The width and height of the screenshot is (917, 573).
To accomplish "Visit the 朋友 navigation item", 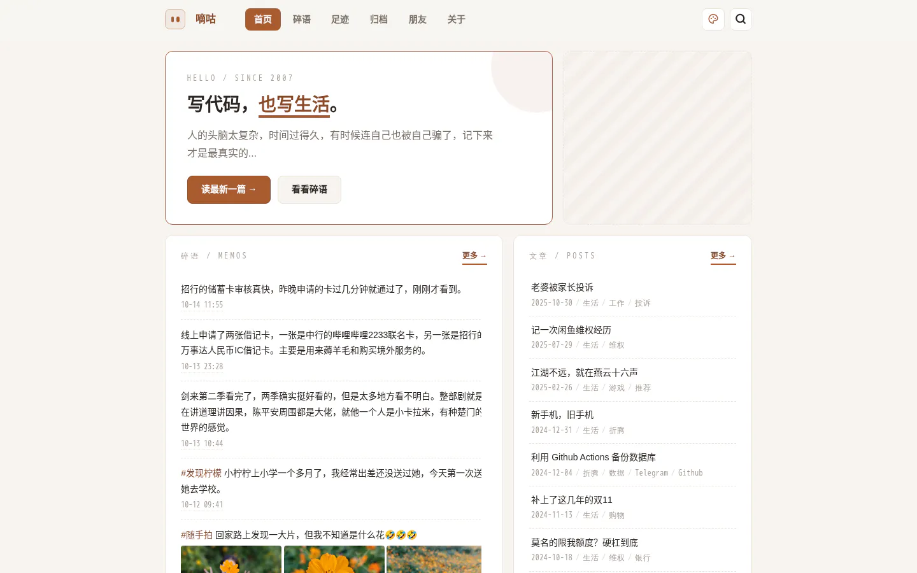I will (x=418, y=20).
